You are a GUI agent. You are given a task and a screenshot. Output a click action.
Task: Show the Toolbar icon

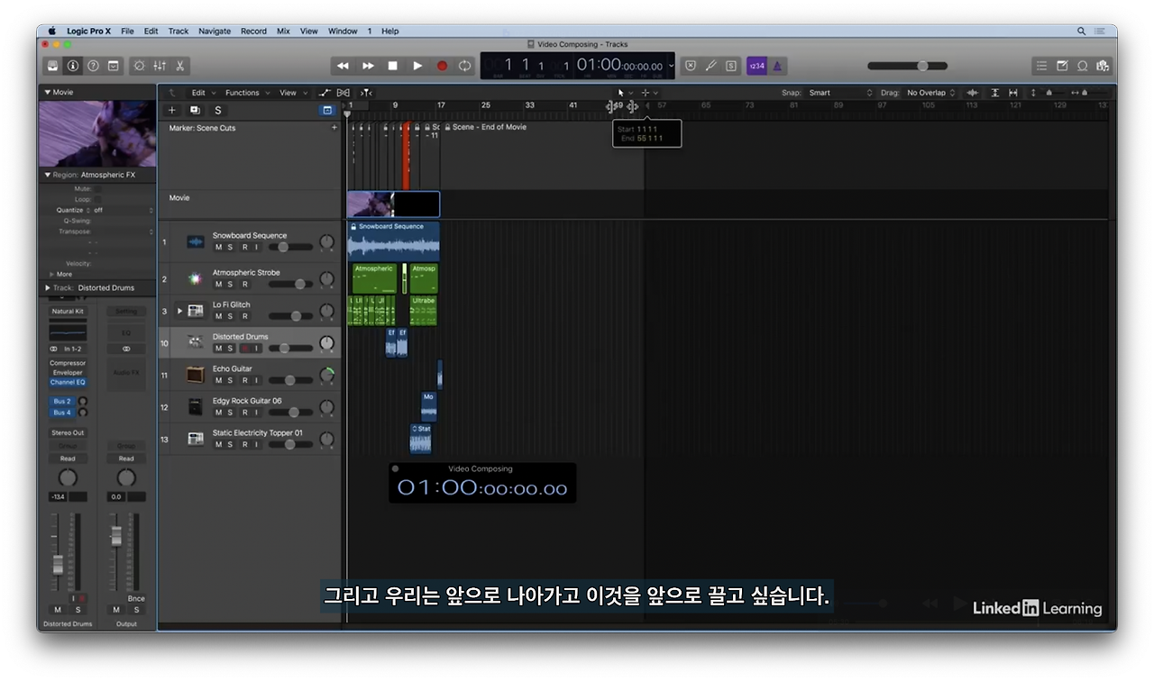point(114,66)
